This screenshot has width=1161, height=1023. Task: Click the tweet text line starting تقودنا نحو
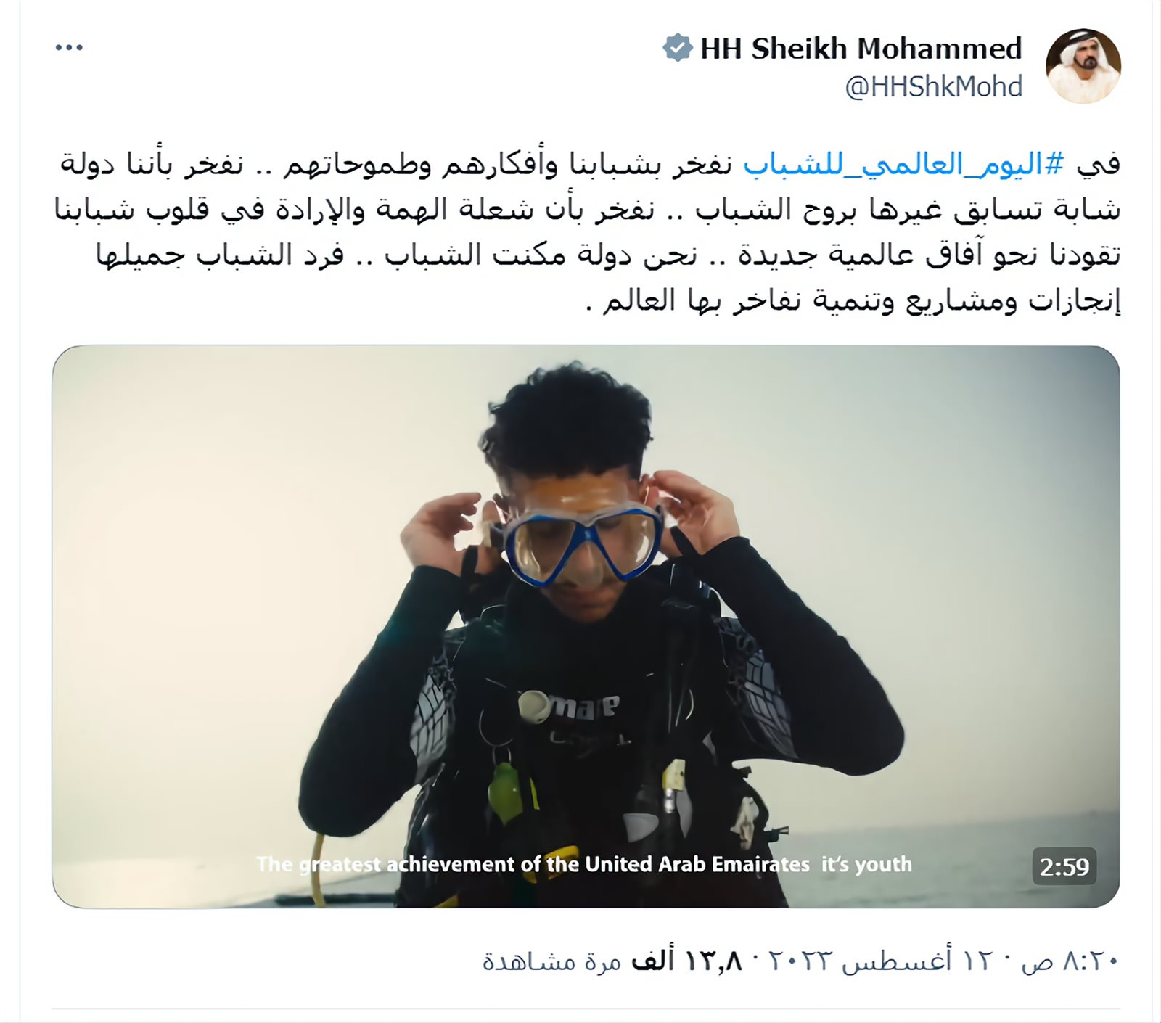point(608,255)
